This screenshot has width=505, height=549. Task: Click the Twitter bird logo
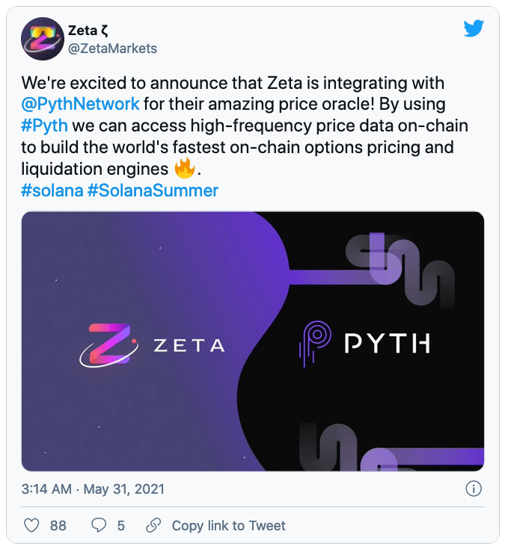[474, 28]
